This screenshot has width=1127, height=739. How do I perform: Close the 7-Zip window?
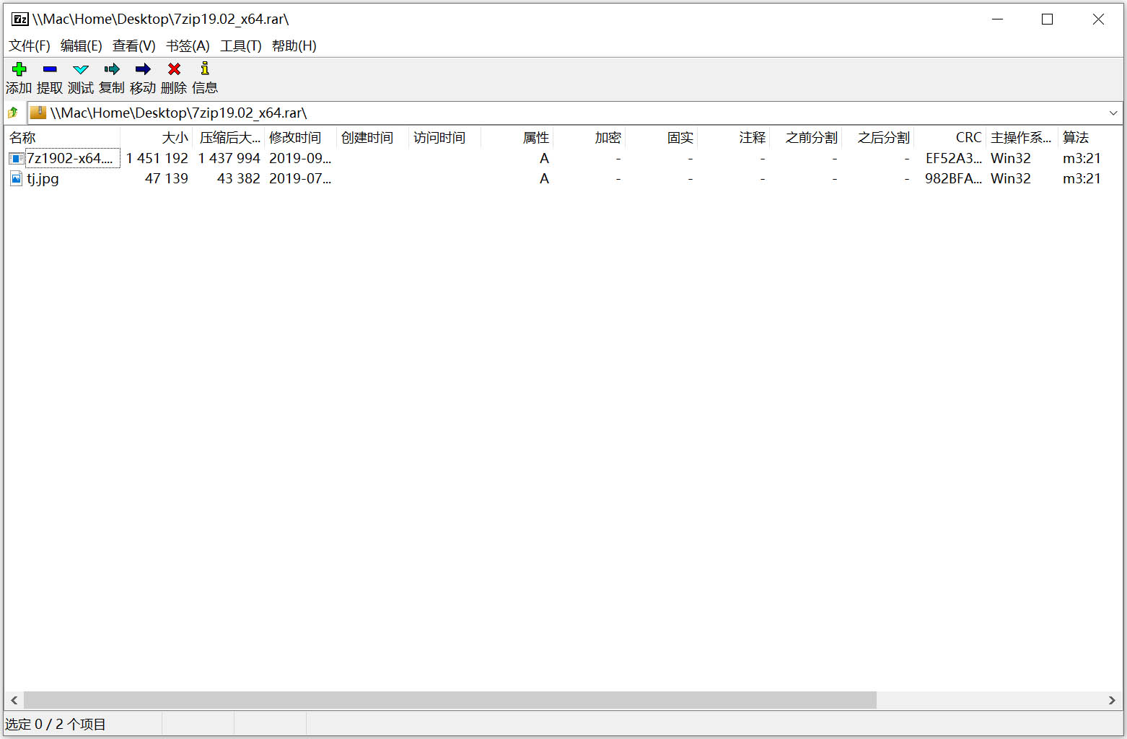pyautogui.click(x=1098, y=19)
